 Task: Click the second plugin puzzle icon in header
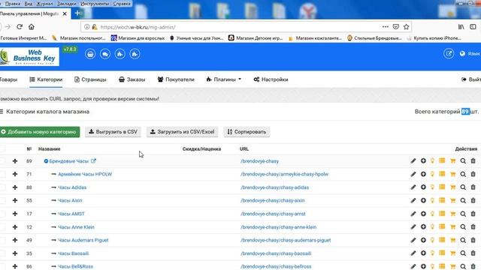(x=135, y=54)
